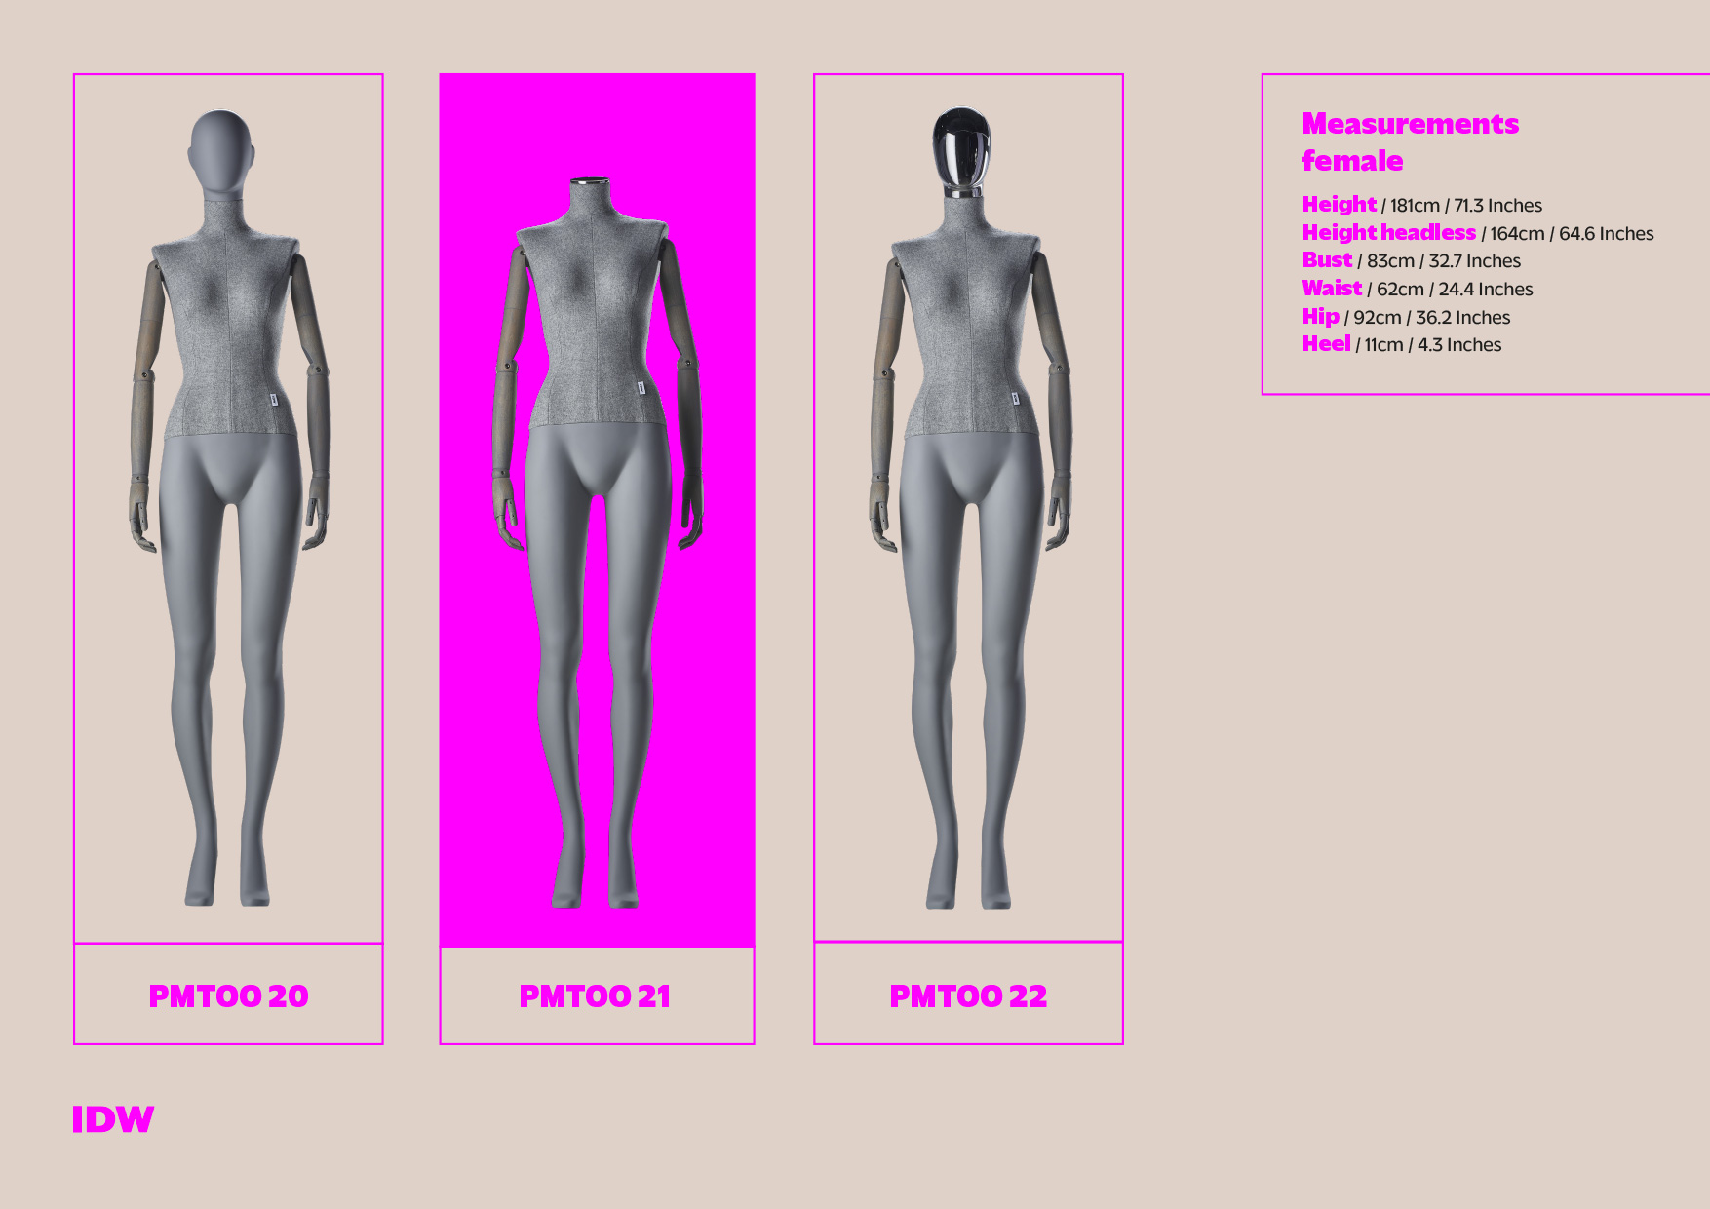Select the headless PMT00 21 mannequin image
The height and width of the screenshot is (1209, 1710).
pos(597,546)
